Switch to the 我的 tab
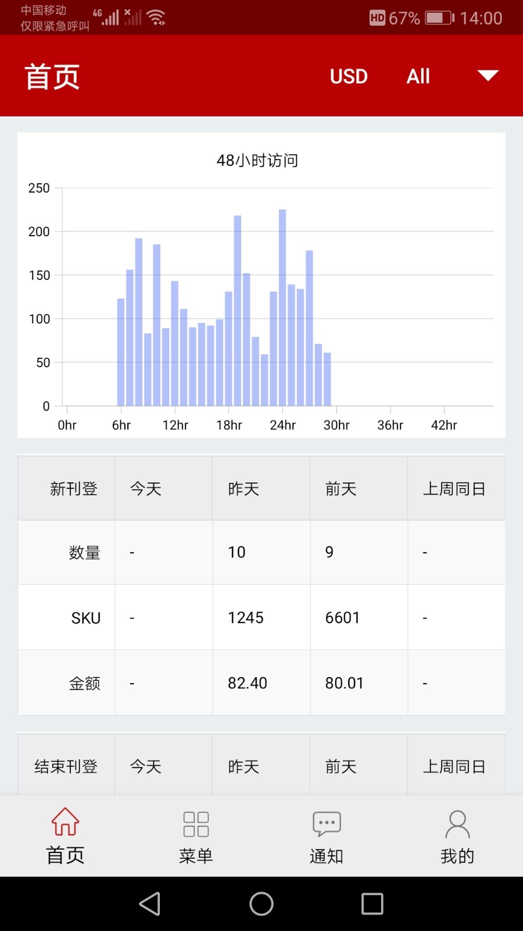Screen dimensions: 523x931 click(x=457, y=856)
